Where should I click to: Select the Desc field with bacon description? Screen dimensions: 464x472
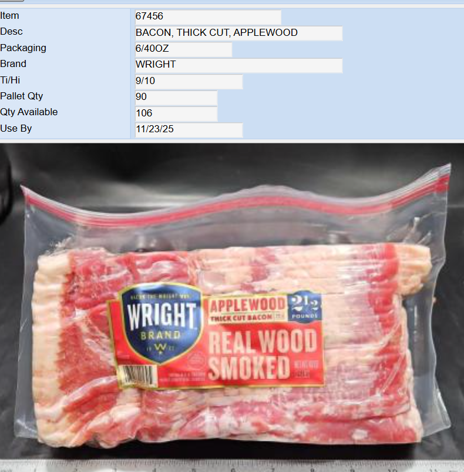(x=239, y=33)
